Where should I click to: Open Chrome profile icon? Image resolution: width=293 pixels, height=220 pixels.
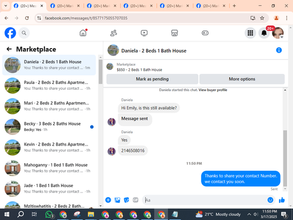pos(276,18)
